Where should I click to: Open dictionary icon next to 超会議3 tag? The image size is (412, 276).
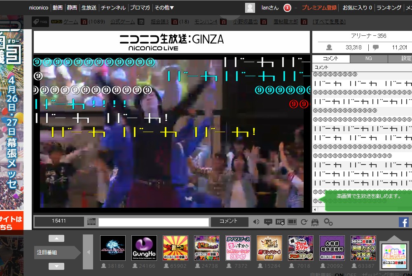pos(174,22)
